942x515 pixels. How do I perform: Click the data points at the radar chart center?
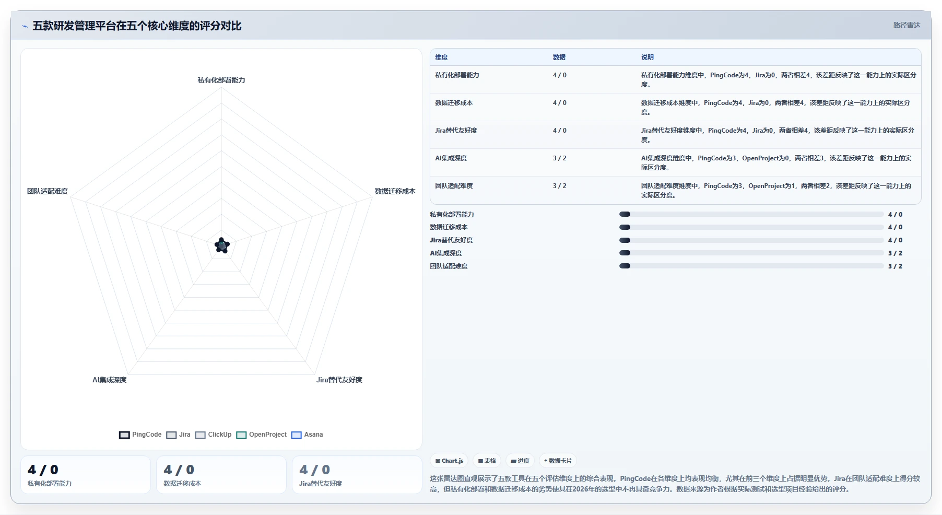222,245
